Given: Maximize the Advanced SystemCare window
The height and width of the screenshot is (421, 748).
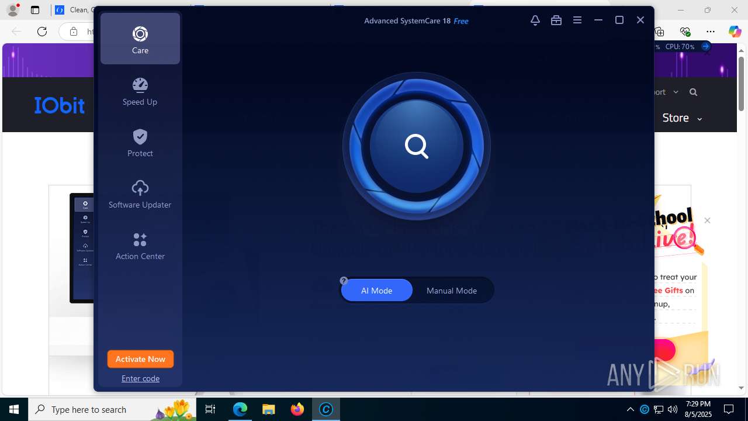Looking at the screenshot, I should coord(619,20).
